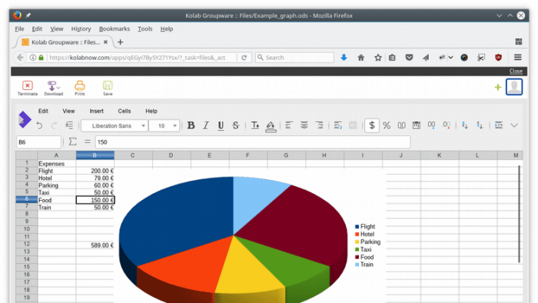Open a new Firefox tab
This screenshot has height=303, width=538.
pyautogui.click(x=120, y=42)
